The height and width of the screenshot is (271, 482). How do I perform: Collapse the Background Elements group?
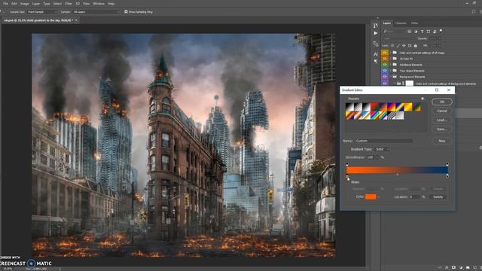point(391,77)
